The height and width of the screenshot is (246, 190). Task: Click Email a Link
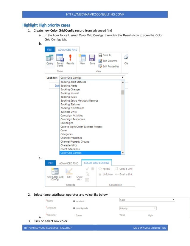[124, 174]
